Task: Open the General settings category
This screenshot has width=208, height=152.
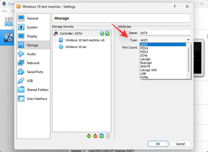Action: tap(32, 19)
